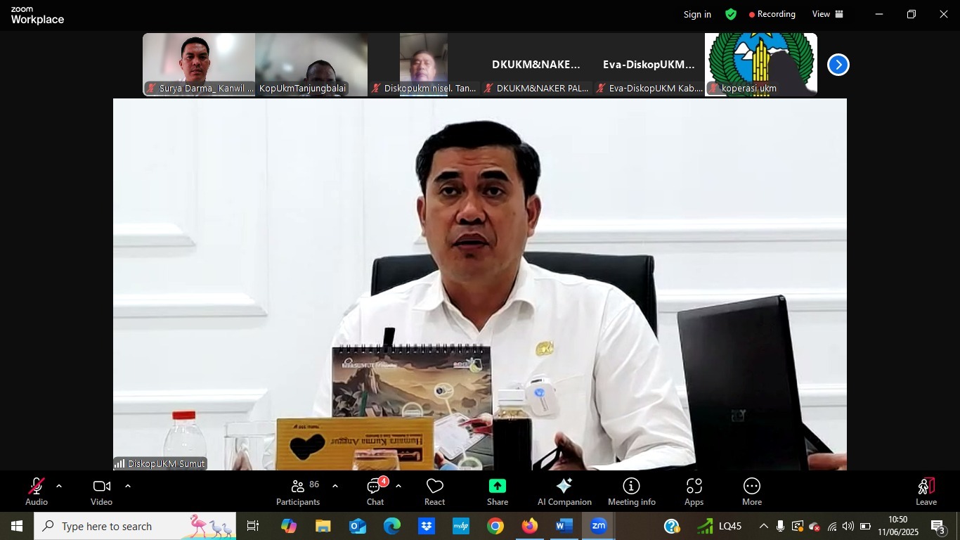Open AI Companion
Image resolution: width=960 pixels, height=540 pixels.
[x=564, y=491]
